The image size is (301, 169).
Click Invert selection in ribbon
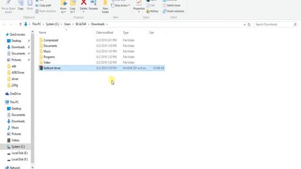click(174, 11)
